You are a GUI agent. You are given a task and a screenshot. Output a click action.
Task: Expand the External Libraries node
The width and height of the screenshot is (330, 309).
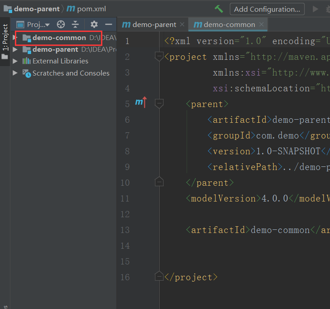point(15,61)
